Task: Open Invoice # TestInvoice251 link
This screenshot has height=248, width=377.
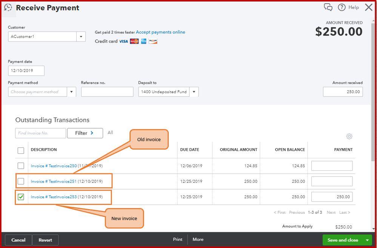Action: (54, 181)
